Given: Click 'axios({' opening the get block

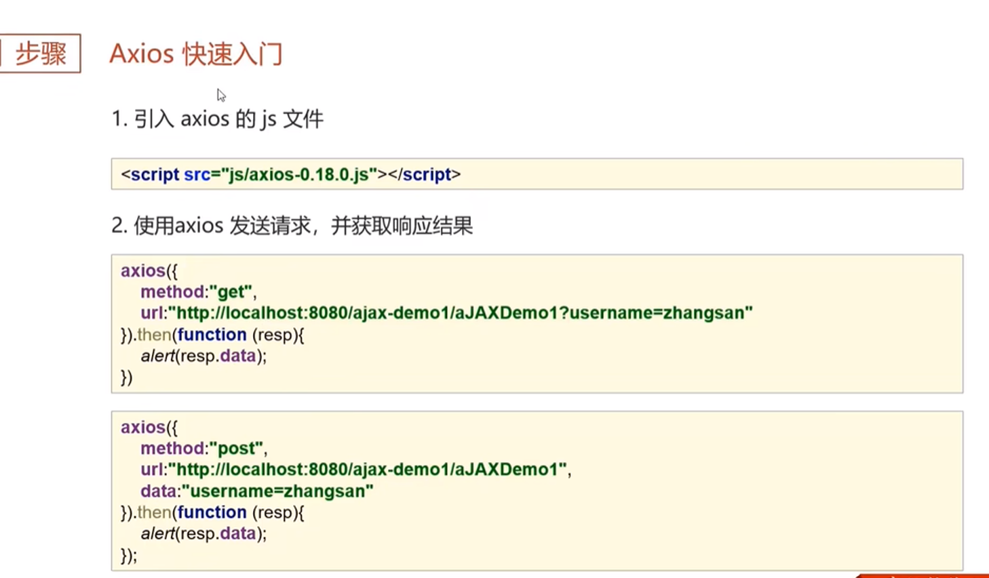Looking at the screenshot, I should (149, 271).
